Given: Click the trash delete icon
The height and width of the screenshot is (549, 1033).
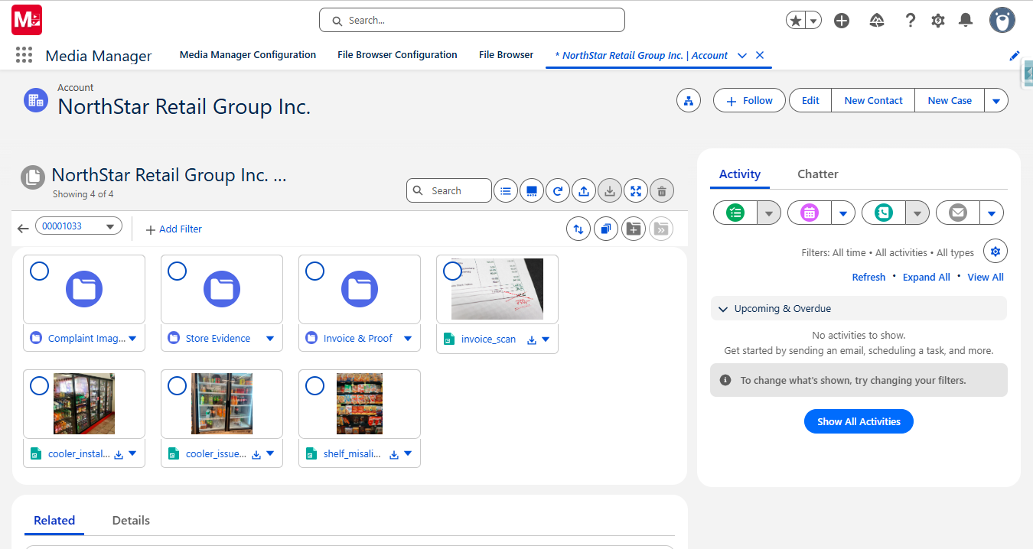Looking at the screenshot, I should [x=662, y=191].
